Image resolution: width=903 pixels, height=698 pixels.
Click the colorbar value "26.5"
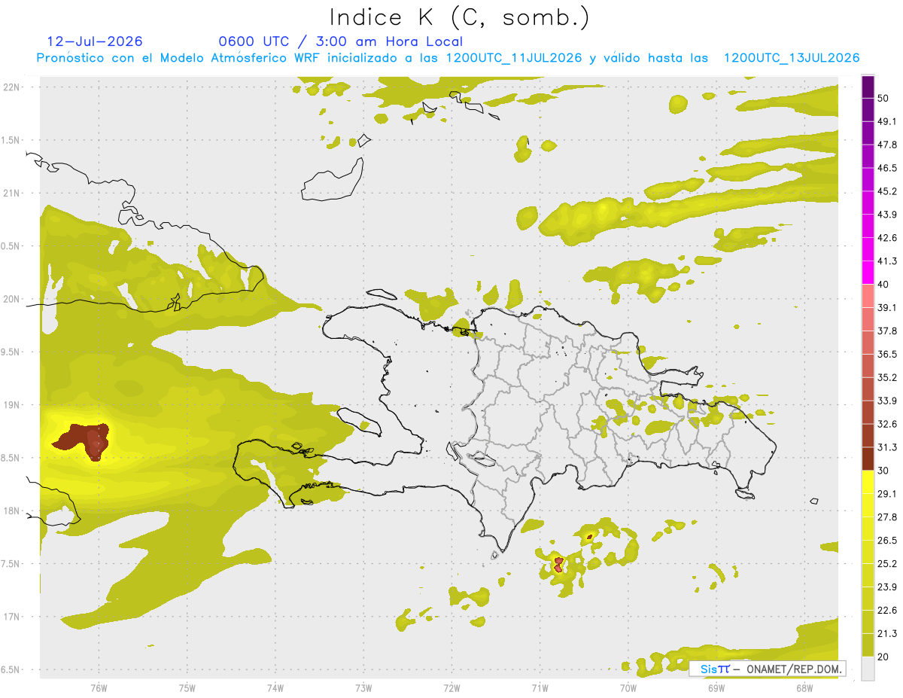coord(887,541)
